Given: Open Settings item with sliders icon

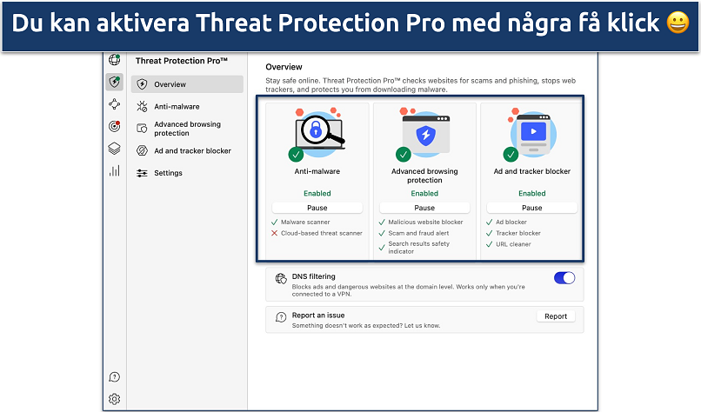Looking at the screenshot, I should (168, 173).
